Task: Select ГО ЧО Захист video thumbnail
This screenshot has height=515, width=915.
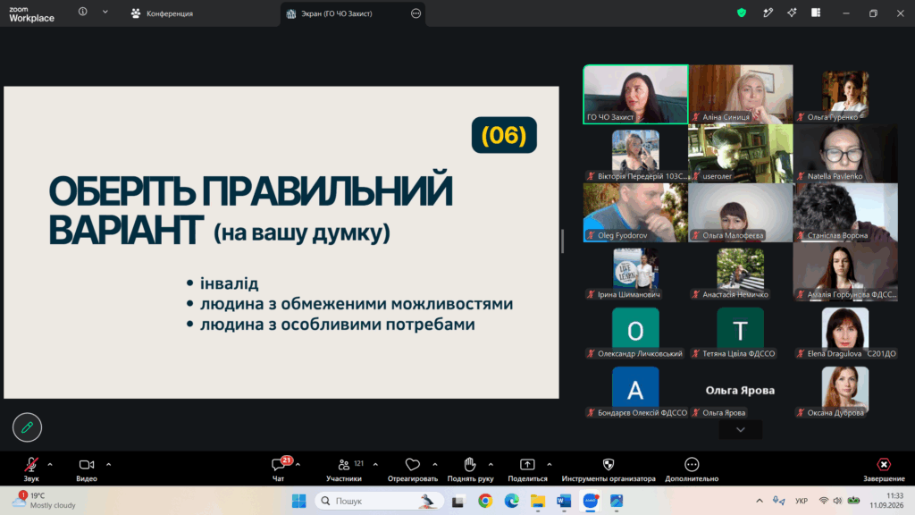Action: tap(635, 95)
